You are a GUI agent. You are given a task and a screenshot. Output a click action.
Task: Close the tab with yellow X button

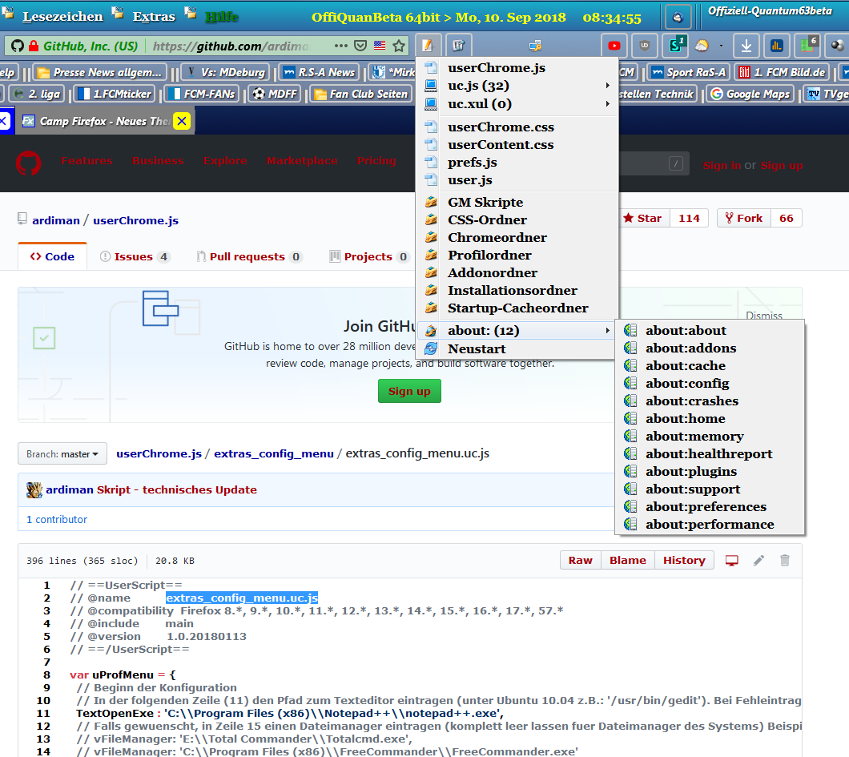click(x=182, y=122)
